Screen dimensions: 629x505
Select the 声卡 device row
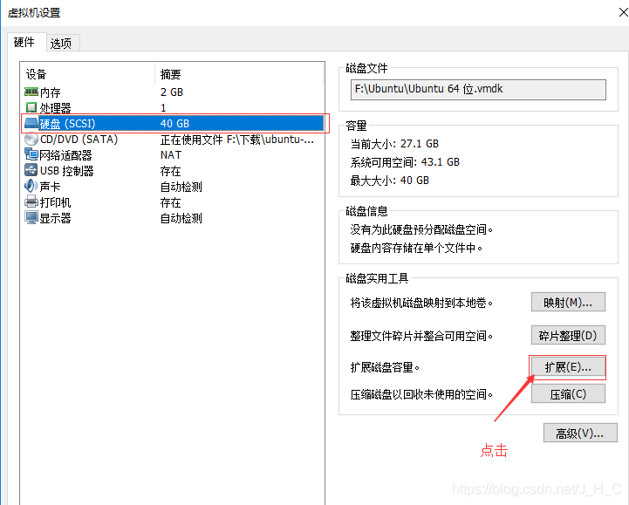point(174,187)
